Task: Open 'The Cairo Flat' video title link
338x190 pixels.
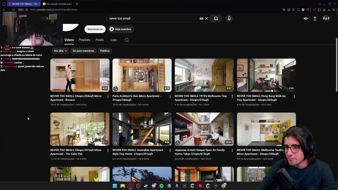Action: [76, 152]
